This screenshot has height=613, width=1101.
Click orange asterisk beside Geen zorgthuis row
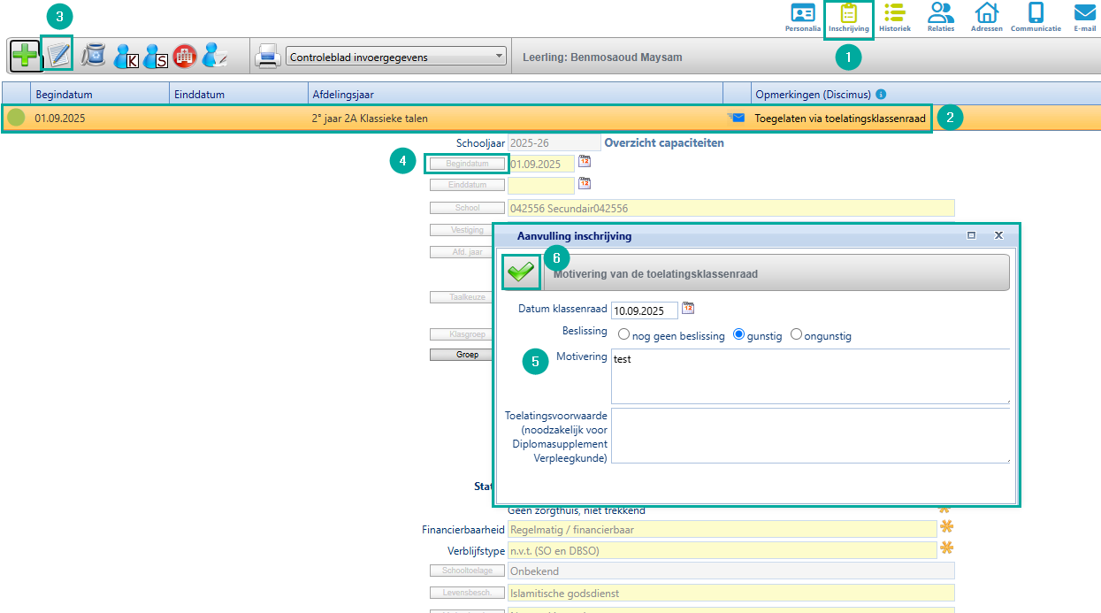[944, 510]
